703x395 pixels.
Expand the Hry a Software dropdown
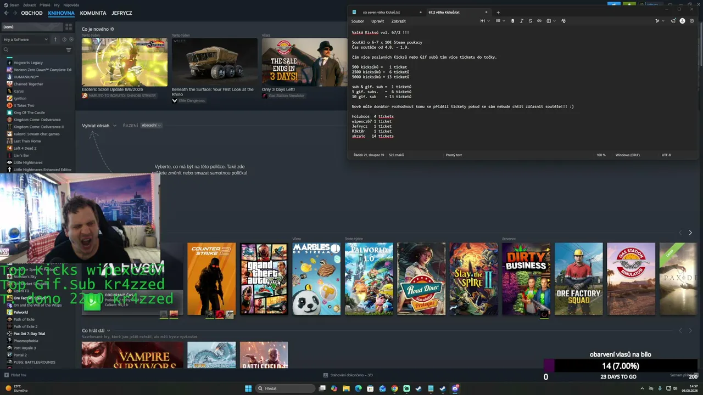click(x=25, y=39)
